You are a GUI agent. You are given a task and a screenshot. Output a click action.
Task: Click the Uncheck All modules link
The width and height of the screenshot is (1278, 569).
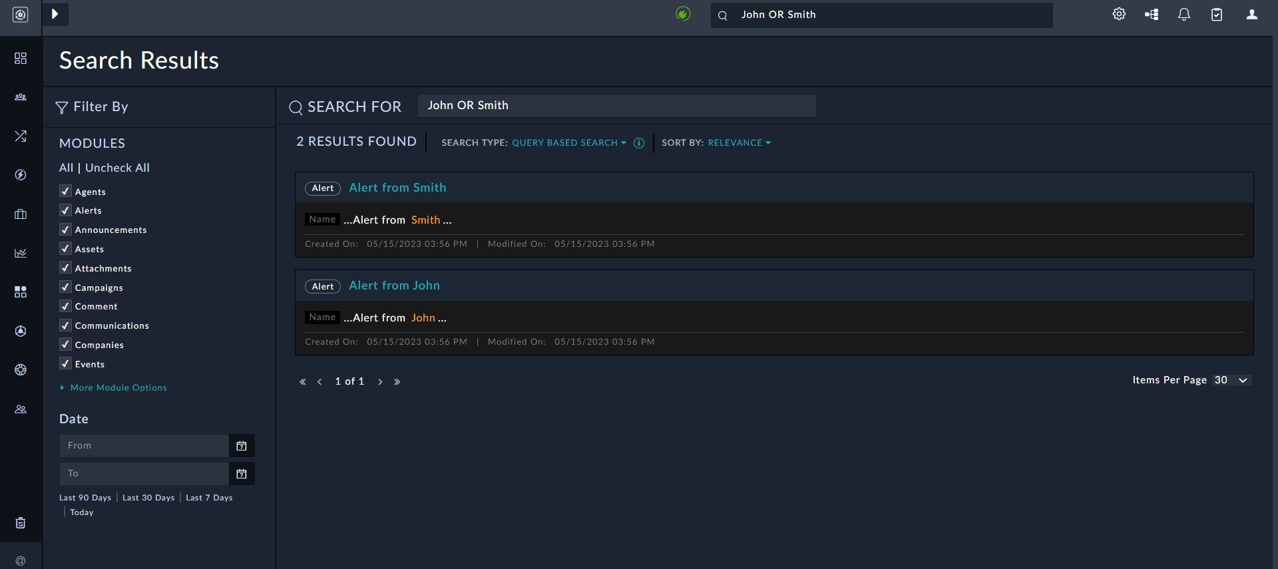point(117,168)
